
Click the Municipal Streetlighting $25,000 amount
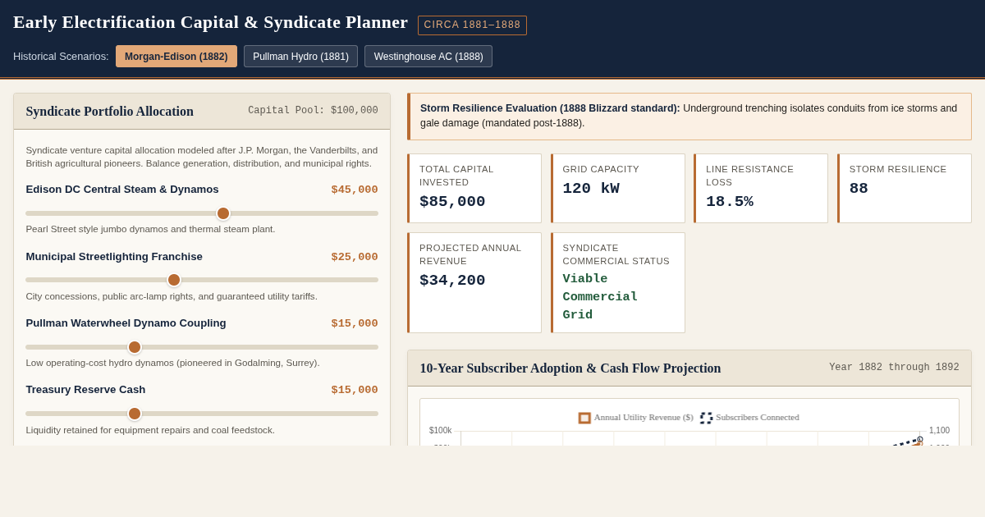click(x=355, y=257)
